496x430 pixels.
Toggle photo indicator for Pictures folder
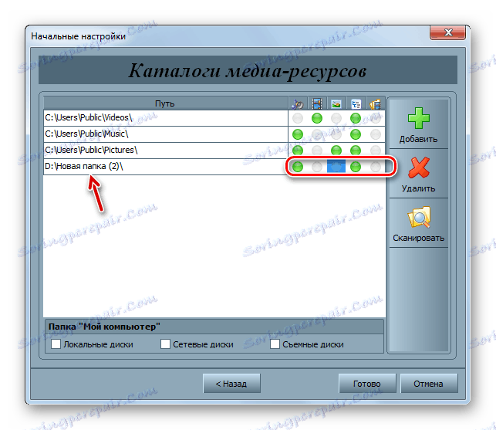click(x=336, y=150)
